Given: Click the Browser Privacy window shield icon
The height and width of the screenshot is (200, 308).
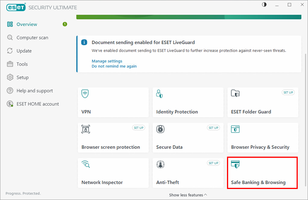Looking at the screenshot, I should click(235, 129).
